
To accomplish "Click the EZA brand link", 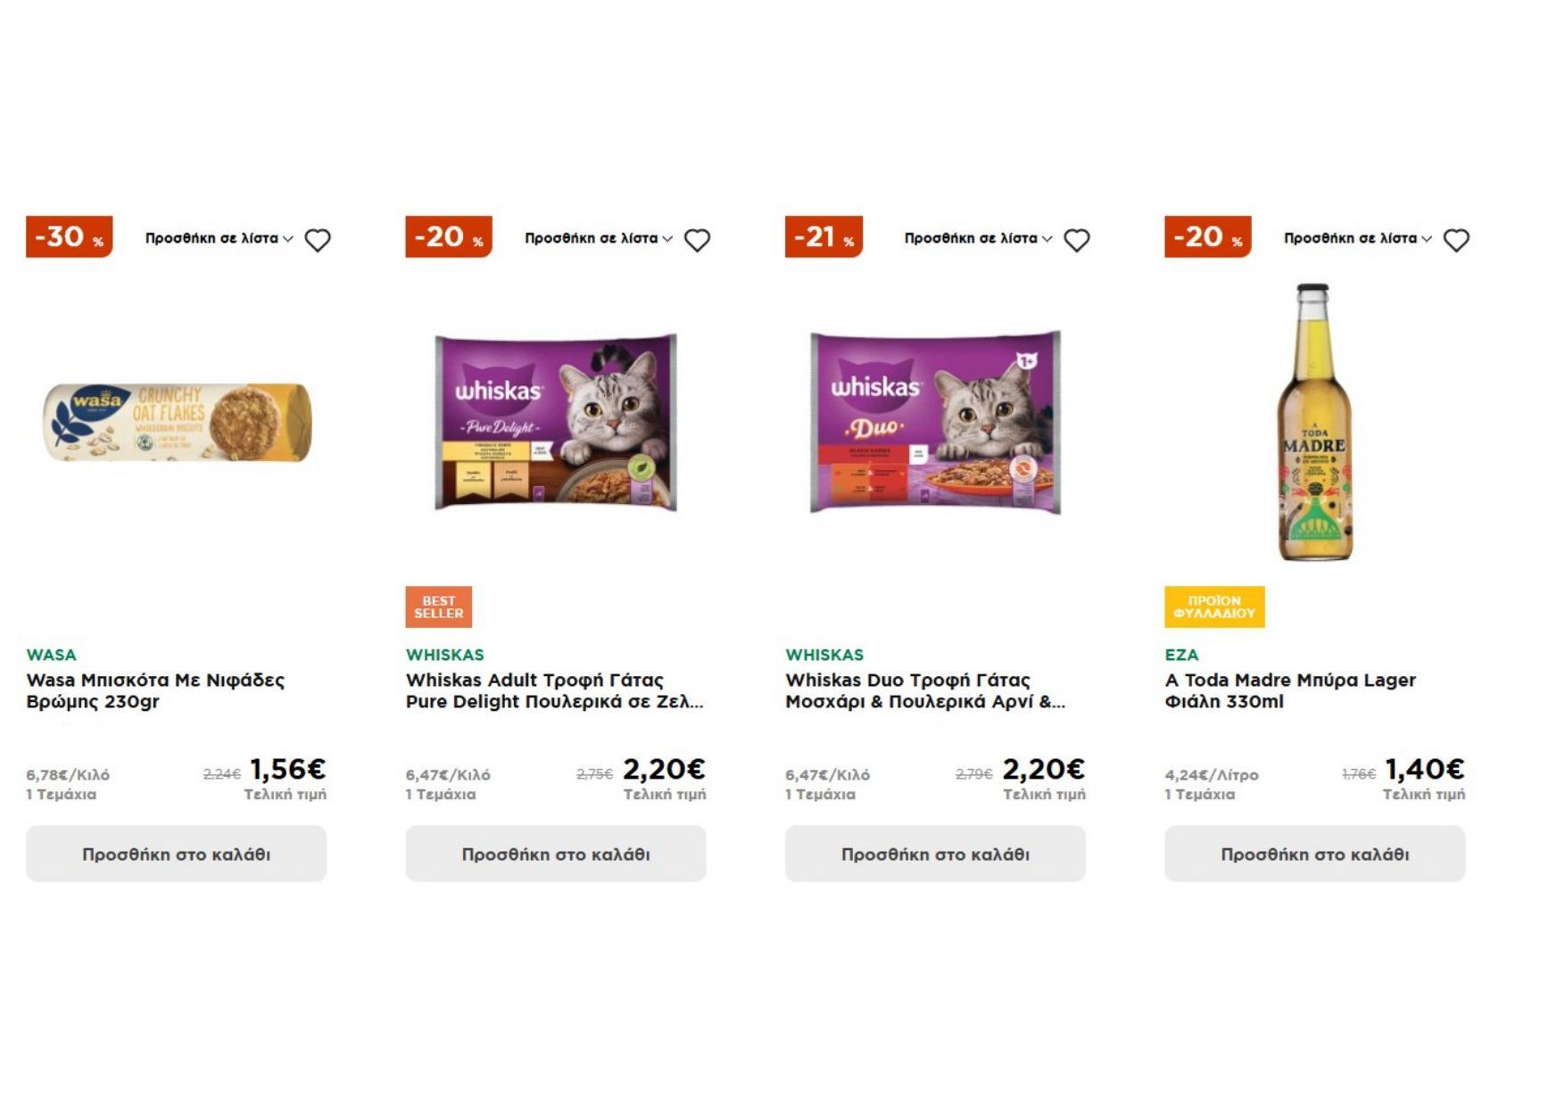I will (1181, 655).
